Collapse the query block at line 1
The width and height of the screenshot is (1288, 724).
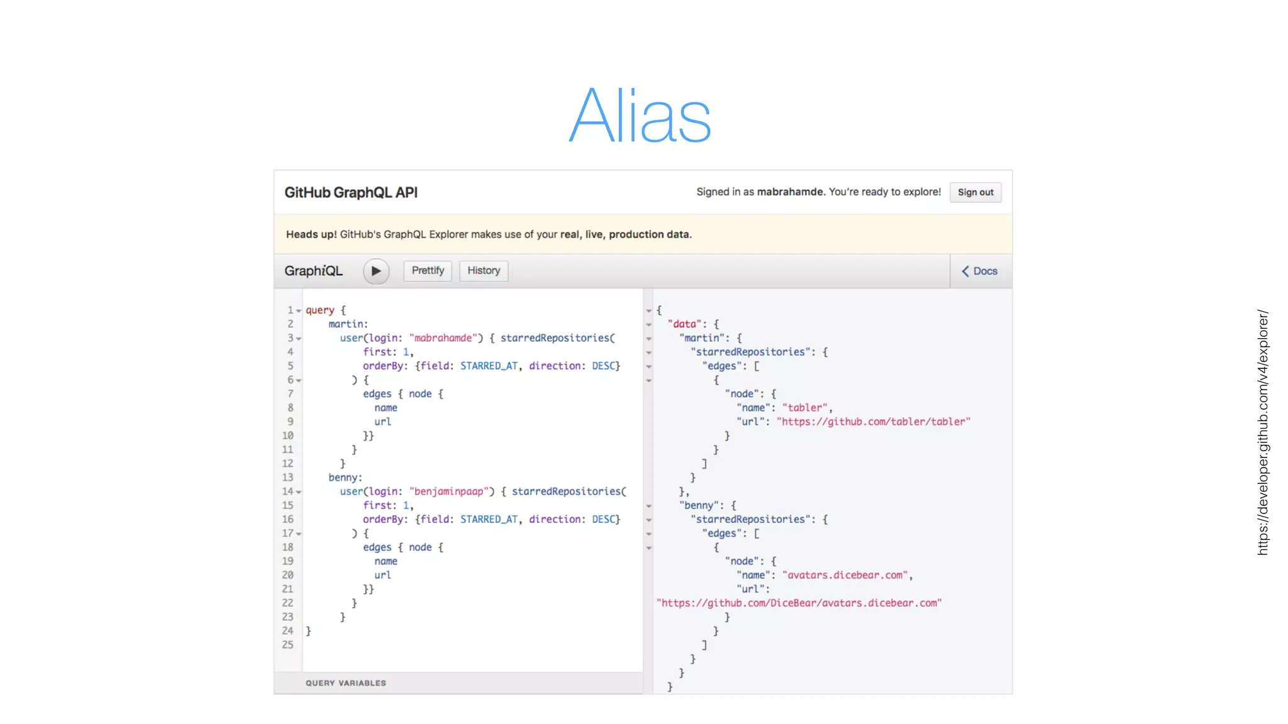(x=299, y=310)
